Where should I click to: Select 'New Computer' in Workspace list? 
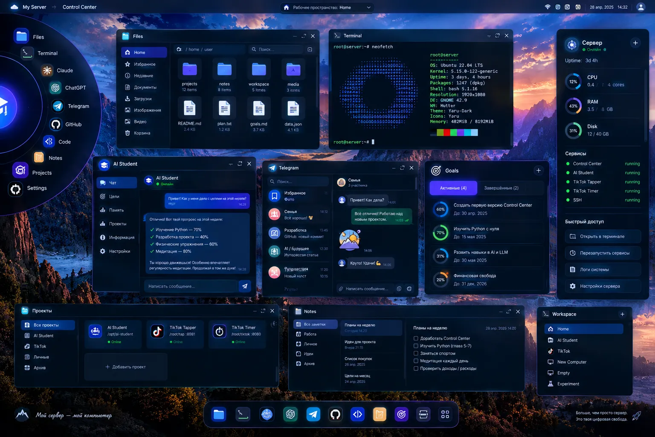click(583, 362)
